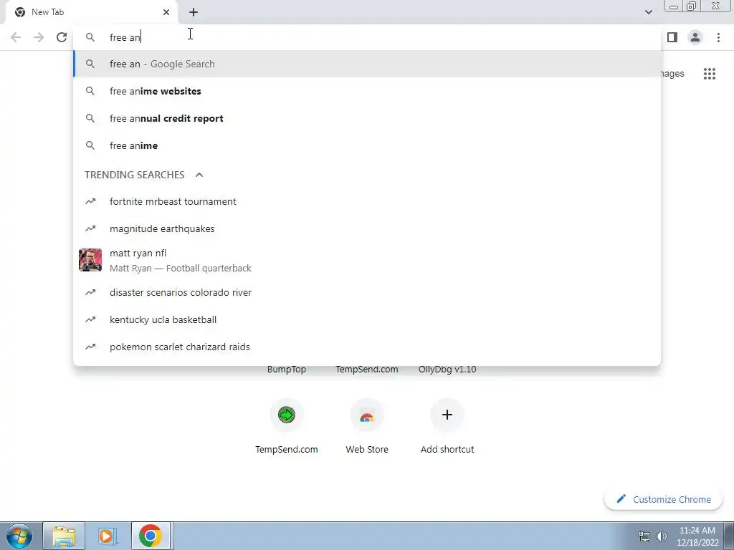
Task: Open the tab search dropdown arrow
Action: coord(648,12)
